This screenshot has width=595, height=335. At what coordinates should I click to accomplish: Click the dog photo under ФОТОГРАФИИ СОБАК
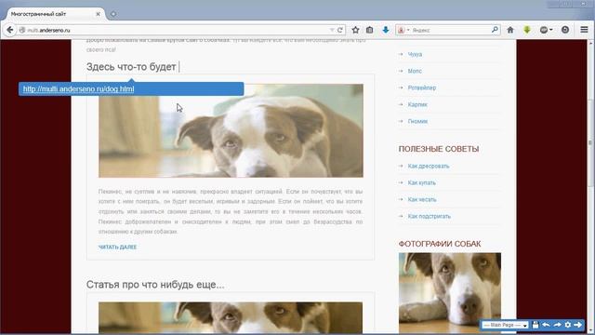point(450,293)
